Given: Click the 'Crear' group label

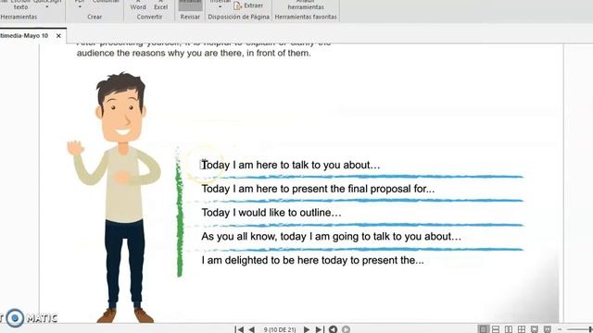Looking at the screenshot, I should (x=95, y=17).
